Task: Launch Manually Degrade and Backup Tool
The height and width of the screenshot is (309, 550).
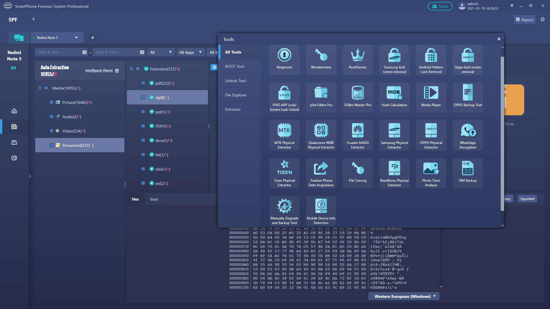Action: (x=284, y=211)
